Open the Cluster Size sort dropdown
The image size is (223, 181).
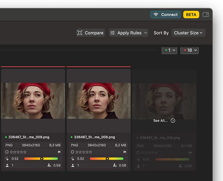coord(188,33)
